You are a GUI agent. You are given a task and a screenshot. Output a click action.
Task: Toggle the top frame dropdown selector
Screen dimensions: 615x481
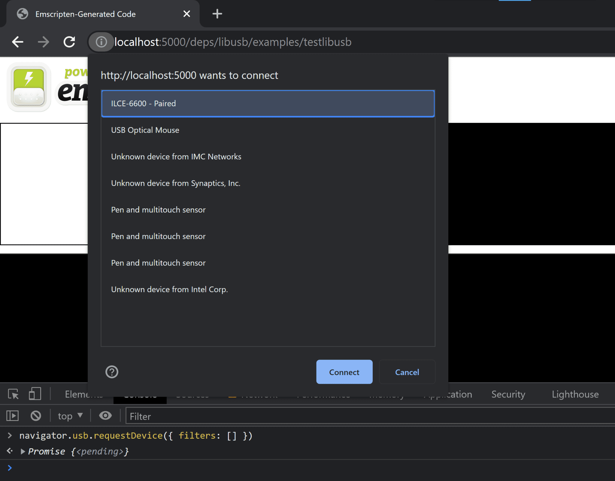tap(70, 415)
